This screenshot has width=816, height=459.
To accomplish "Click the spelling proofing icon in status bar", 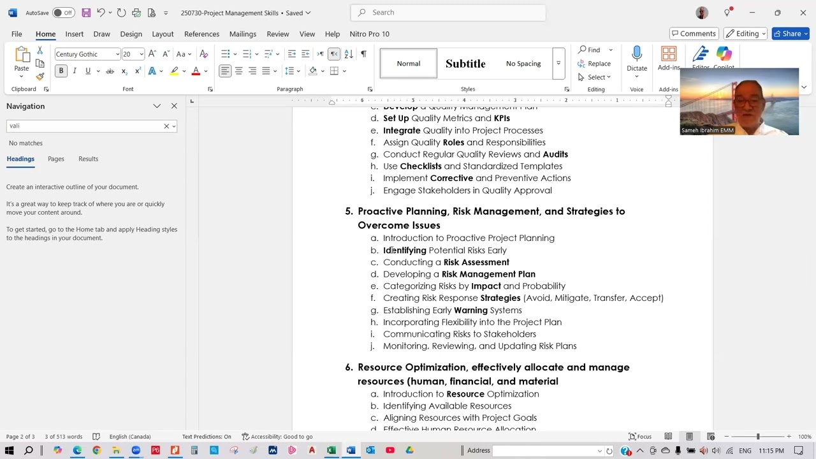I will pos(96,437).
